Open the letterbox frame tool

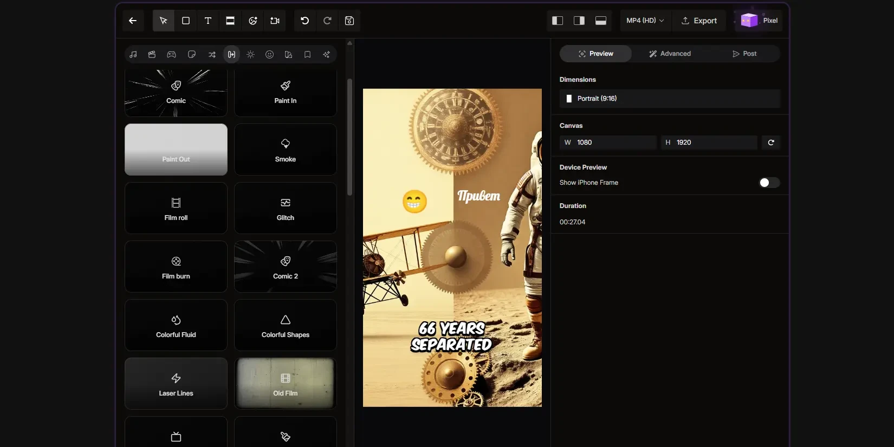click(230, 21)
